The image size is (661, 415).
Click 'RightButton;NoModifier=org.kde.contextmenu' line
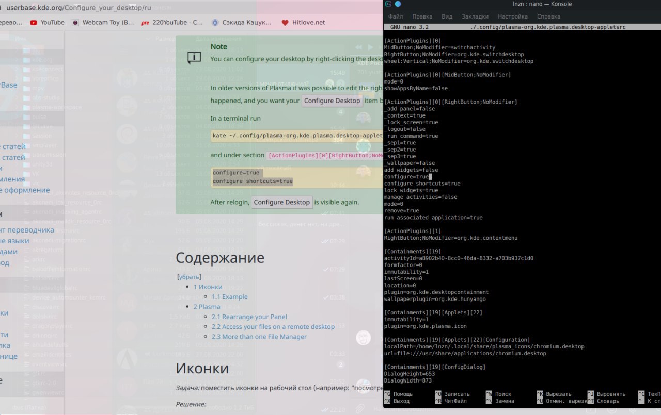pos(451,238)
